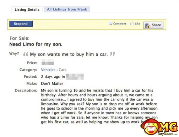Click the Share button label
Screen dimensions: 179x137
(156, 25)
